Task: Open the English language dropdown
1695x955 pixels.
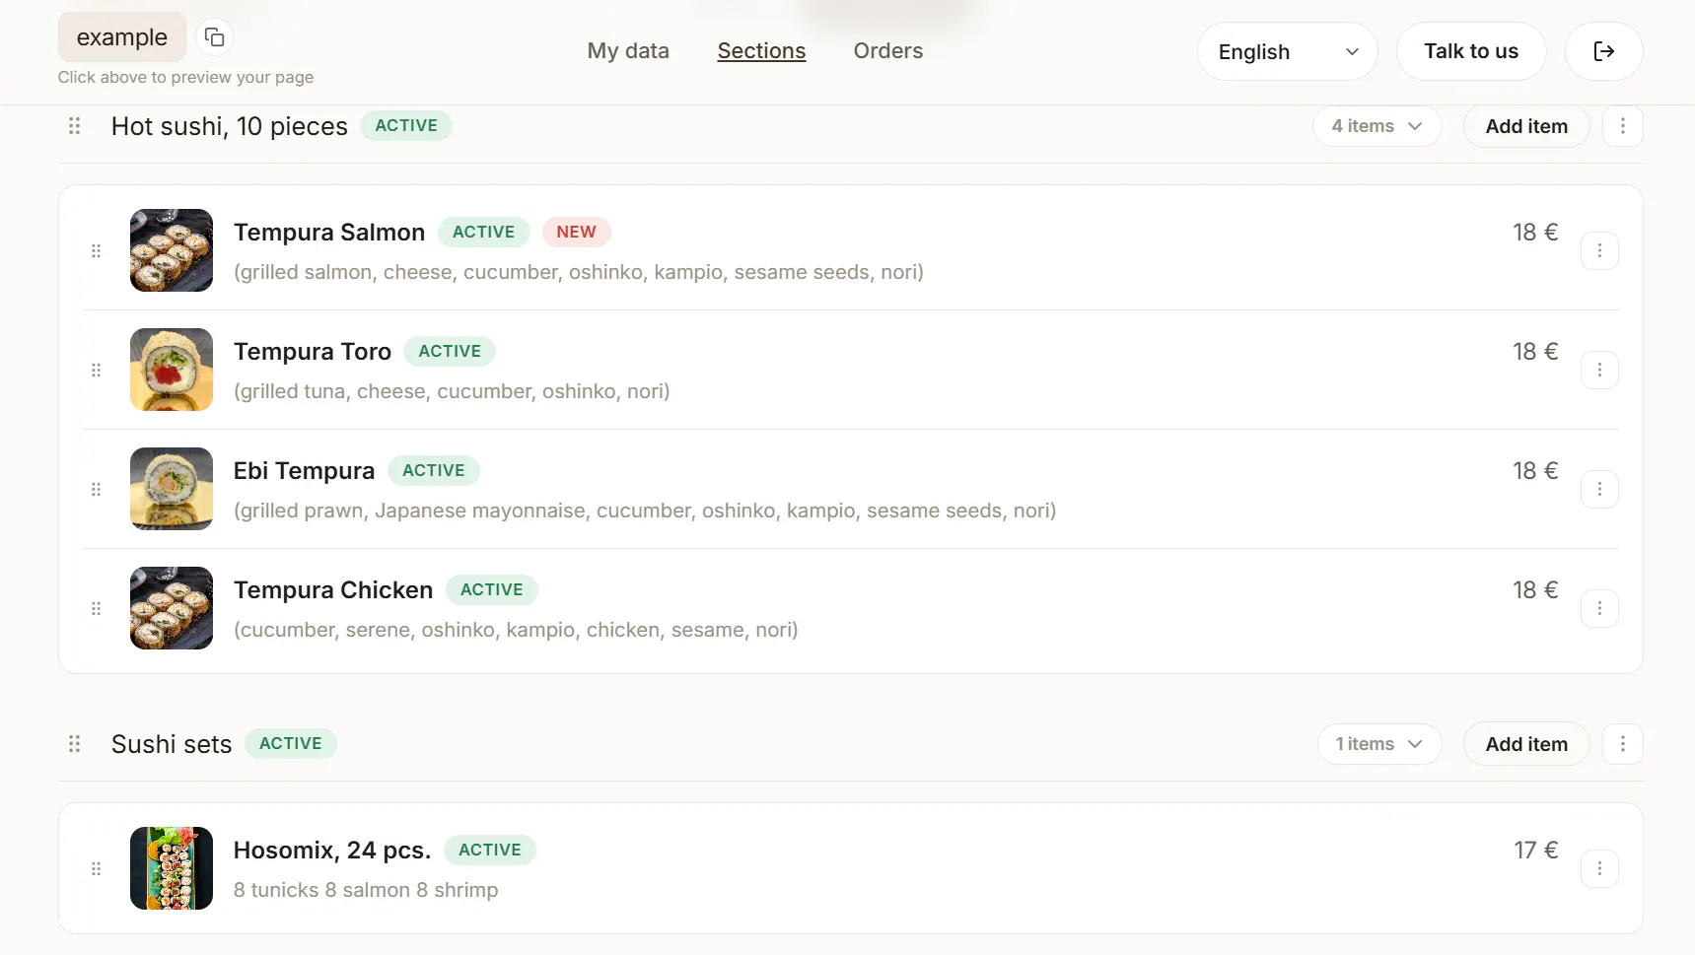Action: (x=1287, y=51)
